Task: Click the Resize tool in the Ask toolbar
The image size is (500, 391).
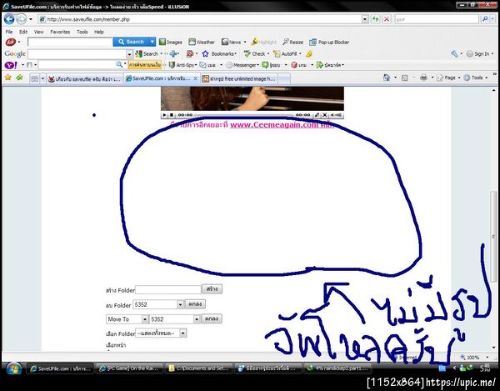Action: 292,42
